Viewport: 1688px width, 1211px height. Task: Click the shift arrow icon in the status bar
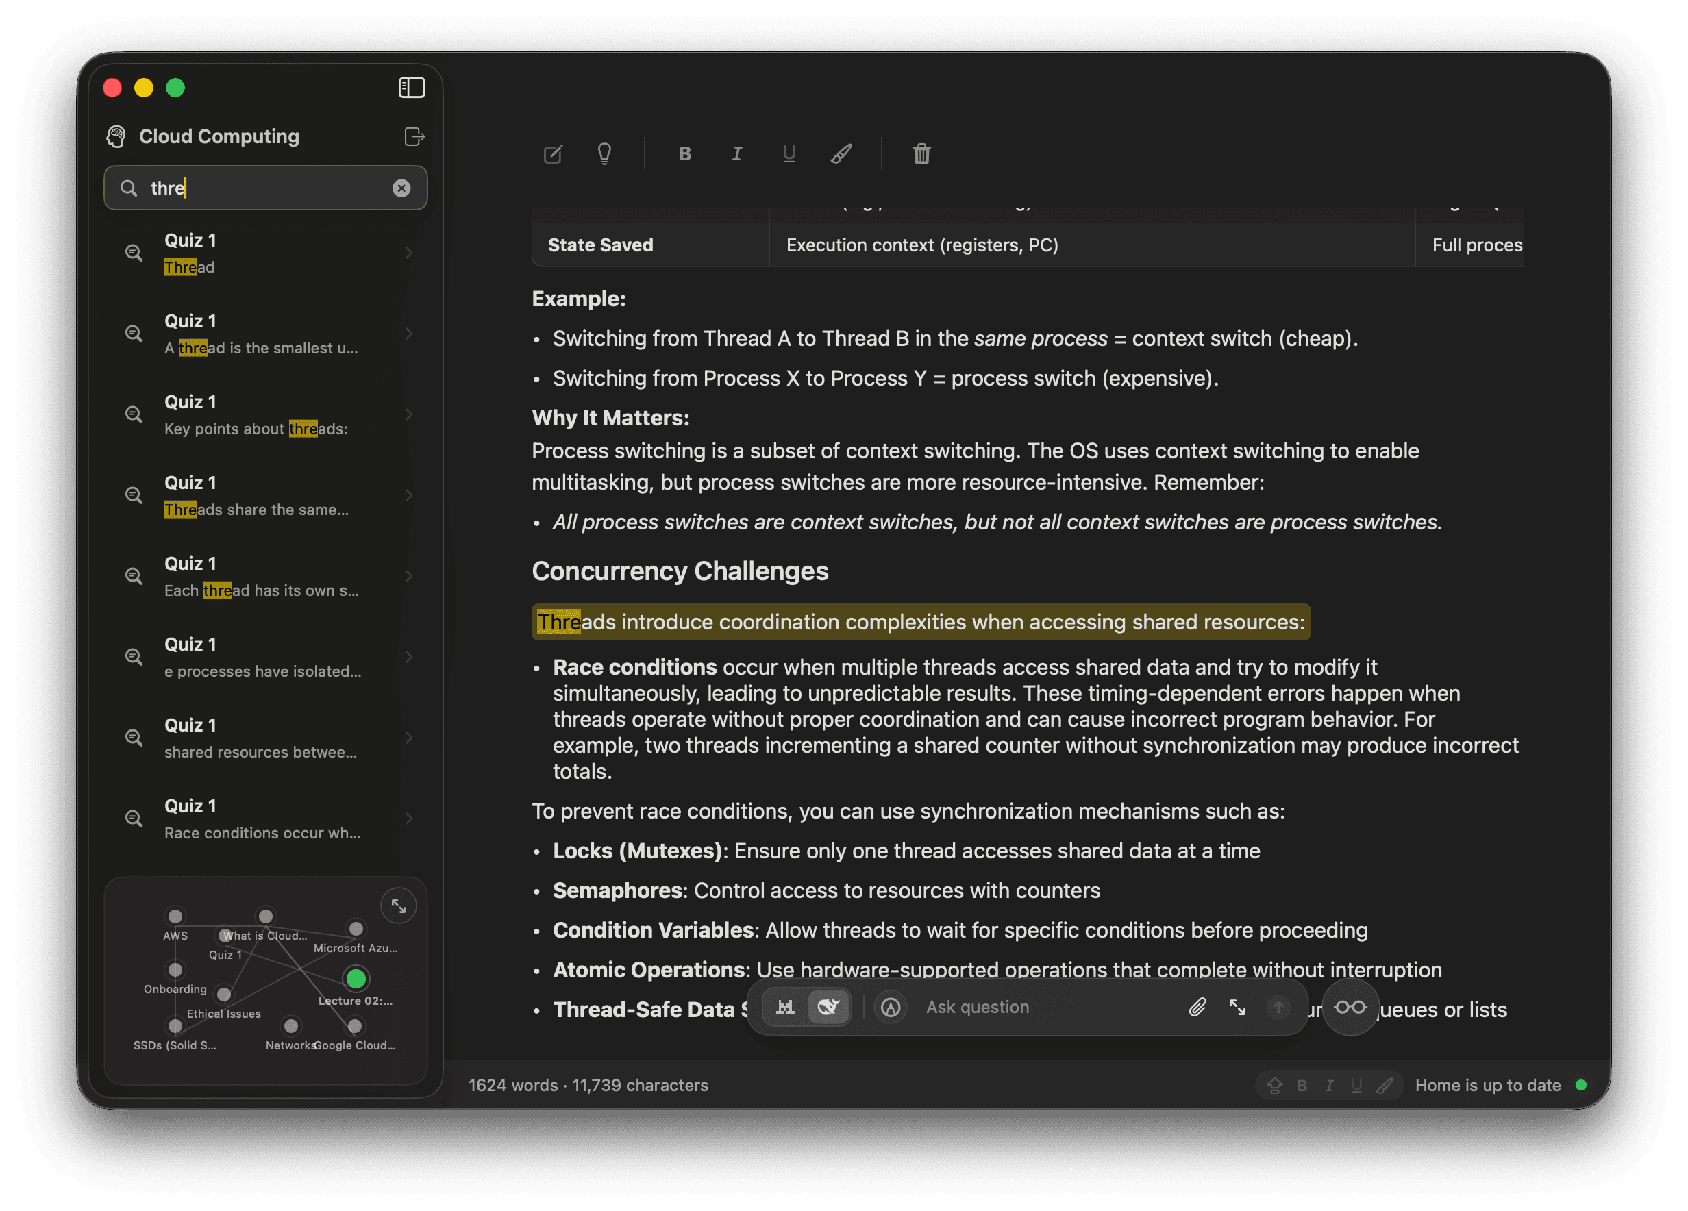(x=1274, y=1085)
